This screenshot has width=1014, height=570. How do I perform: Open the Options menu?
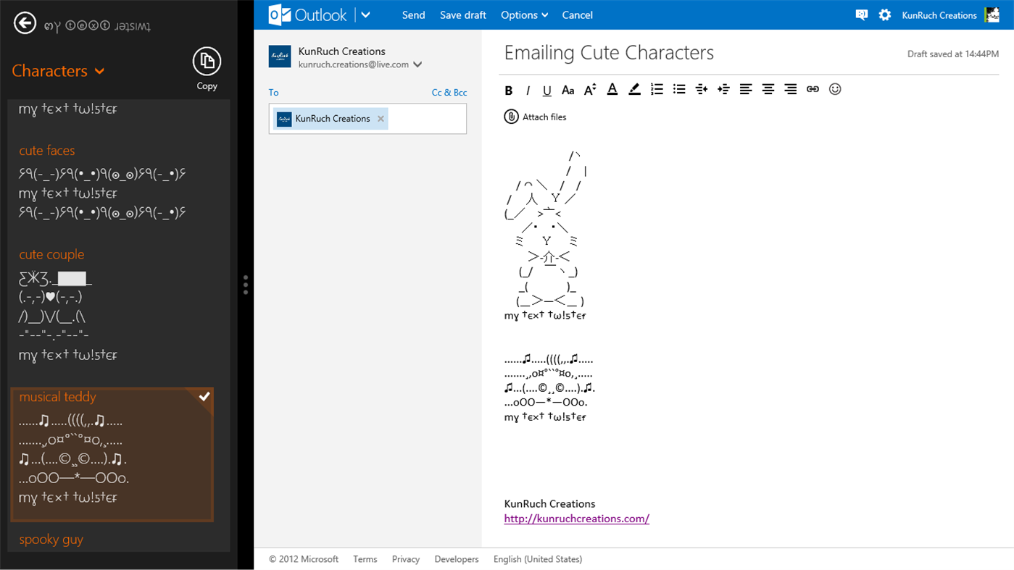pyautogui.click(x=523, y=14)
